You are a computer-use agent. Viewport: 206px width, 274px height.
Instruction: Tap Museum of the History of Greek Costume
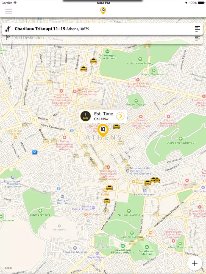(128, 171)
